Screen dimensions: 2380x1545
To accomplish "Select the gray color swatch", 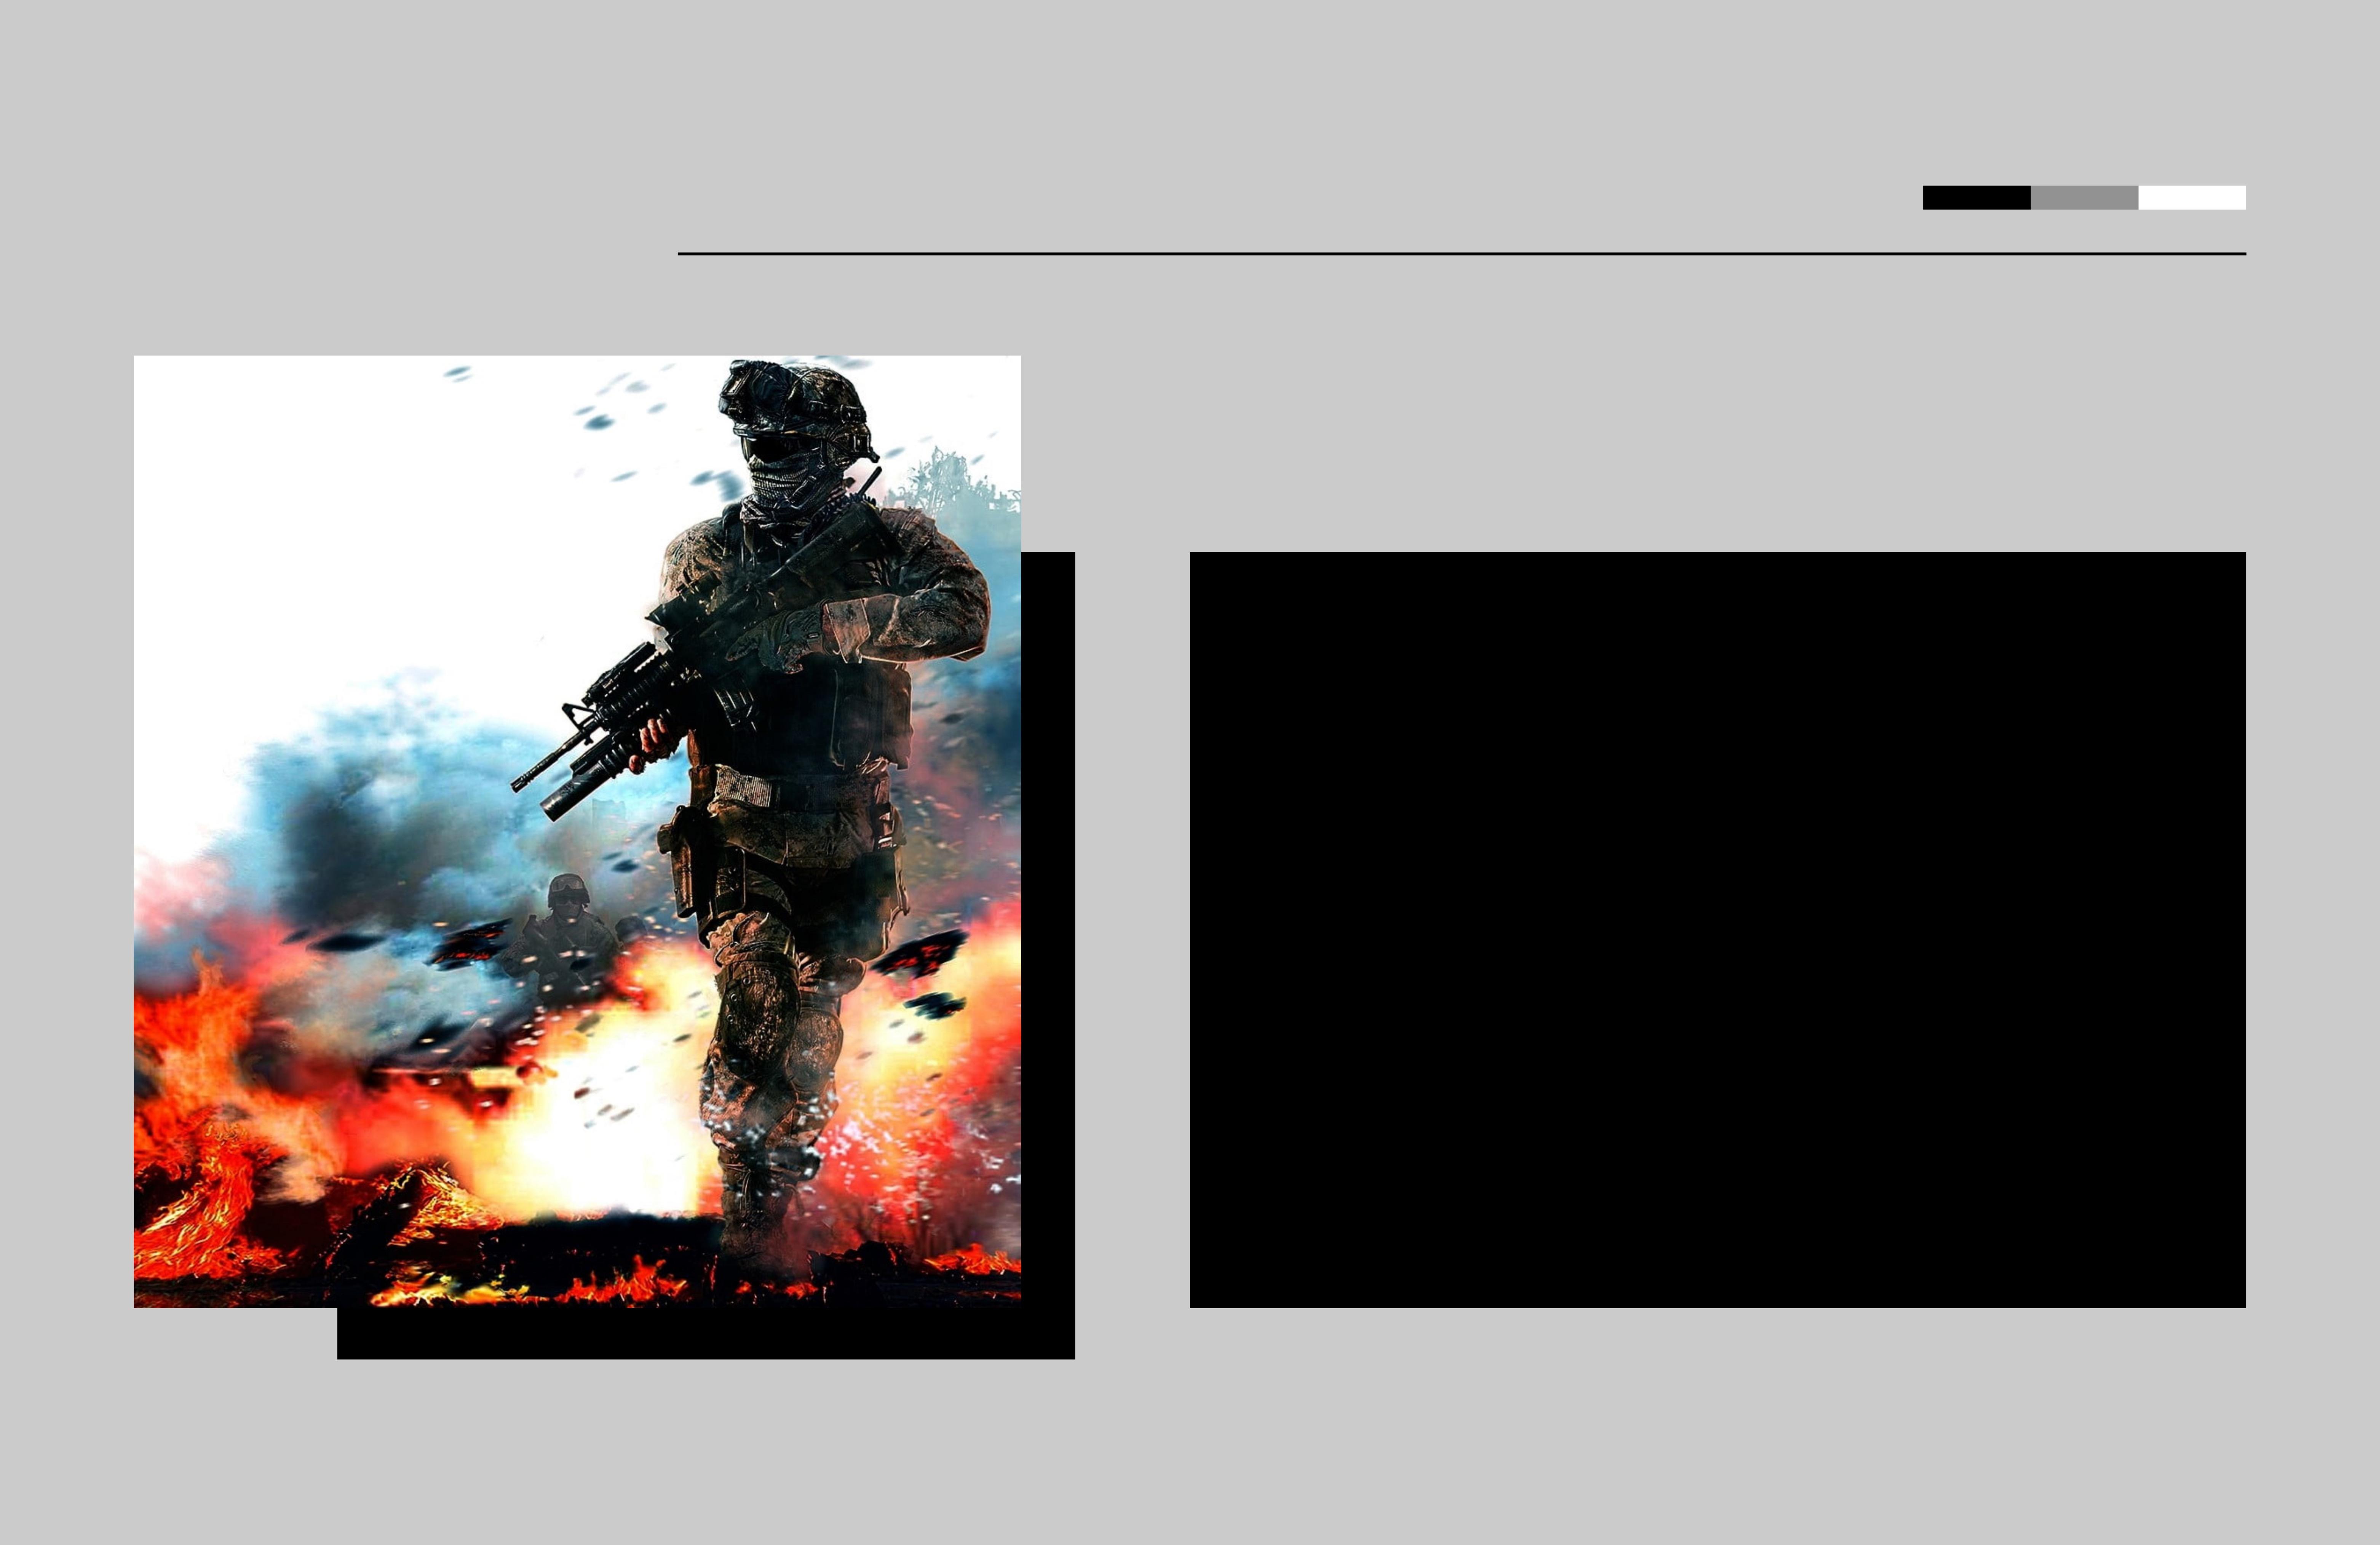I will point(2084,197).
